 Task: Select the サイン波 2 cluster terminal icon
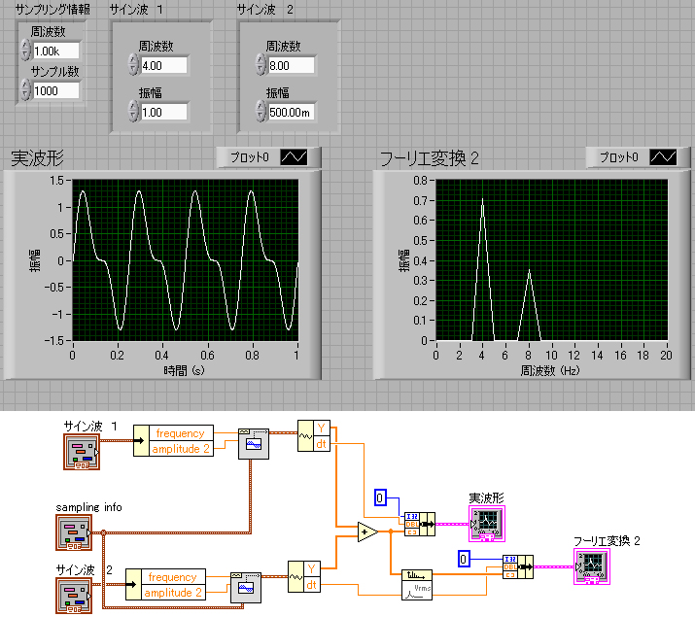point(74,596)
